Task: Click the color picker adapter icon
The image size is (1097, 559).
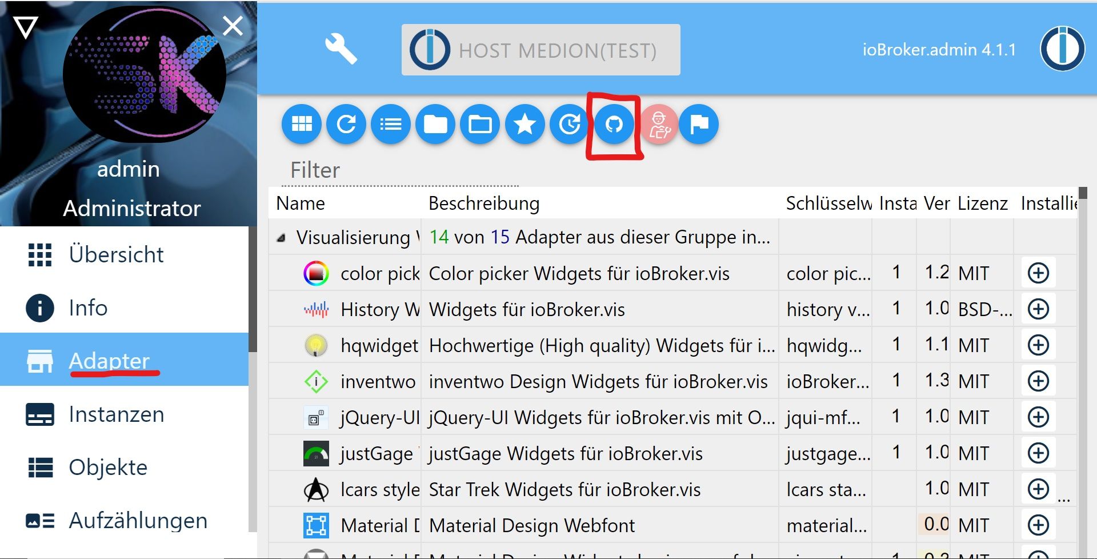Action: pos(316,273)
